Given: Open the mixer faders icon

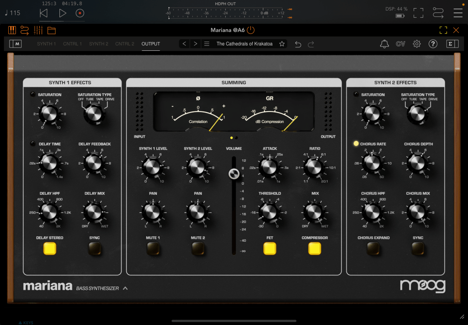Looking at the screenshot, I should (x=38, y=31).
